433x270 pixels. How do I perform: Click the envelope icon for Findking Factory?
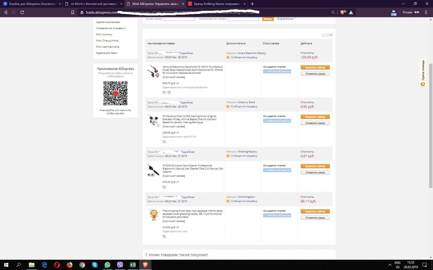(228, 156)
